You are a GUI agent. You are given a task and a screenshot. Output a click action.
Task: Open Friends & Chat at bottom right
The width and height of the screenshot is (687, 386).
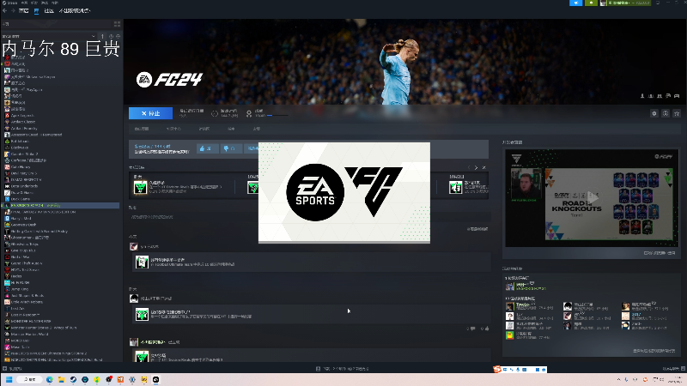[x=674, y=369]
